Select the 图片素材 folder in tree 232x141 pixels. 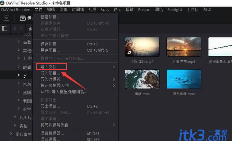24,134
